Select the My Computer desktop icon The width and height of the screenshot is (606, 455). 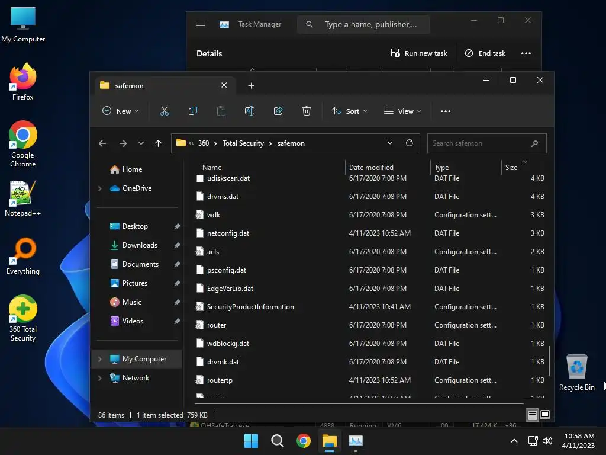pos(23,25)
